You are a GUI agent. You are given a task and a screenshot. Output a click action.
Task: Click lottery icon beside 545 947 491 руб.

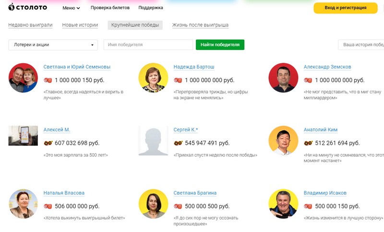(178, 143)
